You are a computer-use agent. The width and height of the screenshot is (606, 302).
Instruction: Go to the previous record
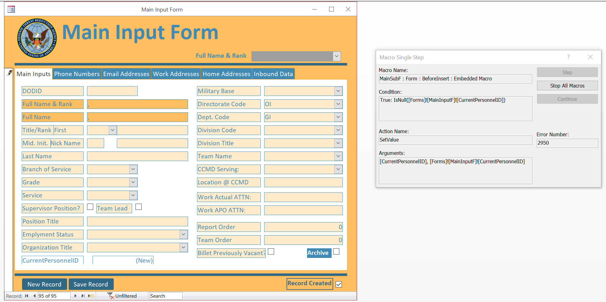[34, 296]
